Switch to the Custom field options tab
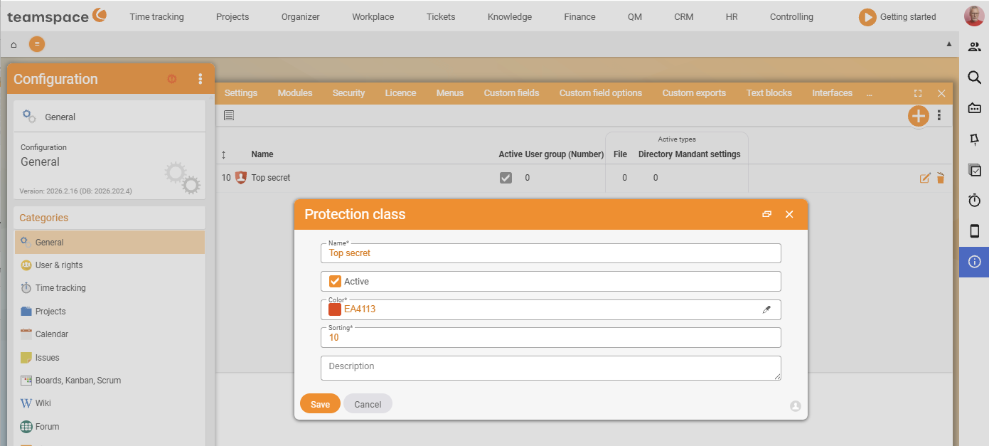989x446 pixels. pos(601,93)
